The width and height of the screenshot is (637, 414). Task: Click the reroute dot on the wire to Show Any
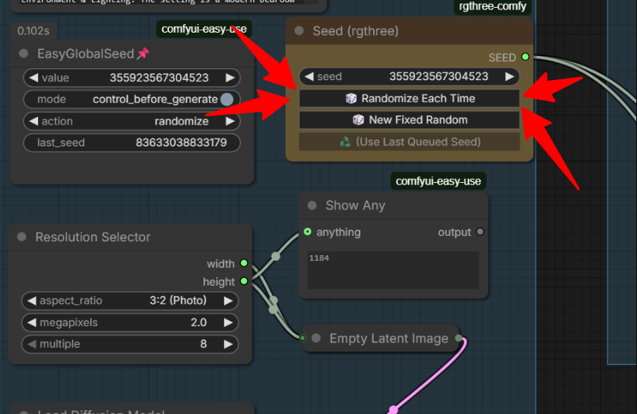point(276,256)
